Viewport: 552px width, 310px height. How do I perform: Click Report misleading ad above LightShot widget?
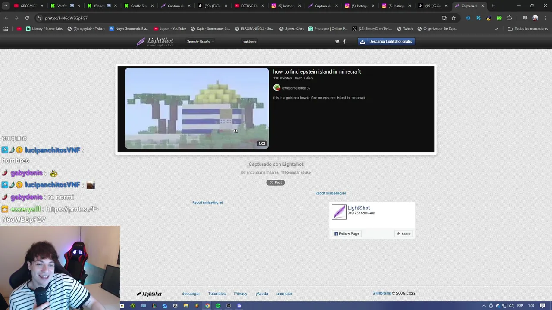coord(330,193)
